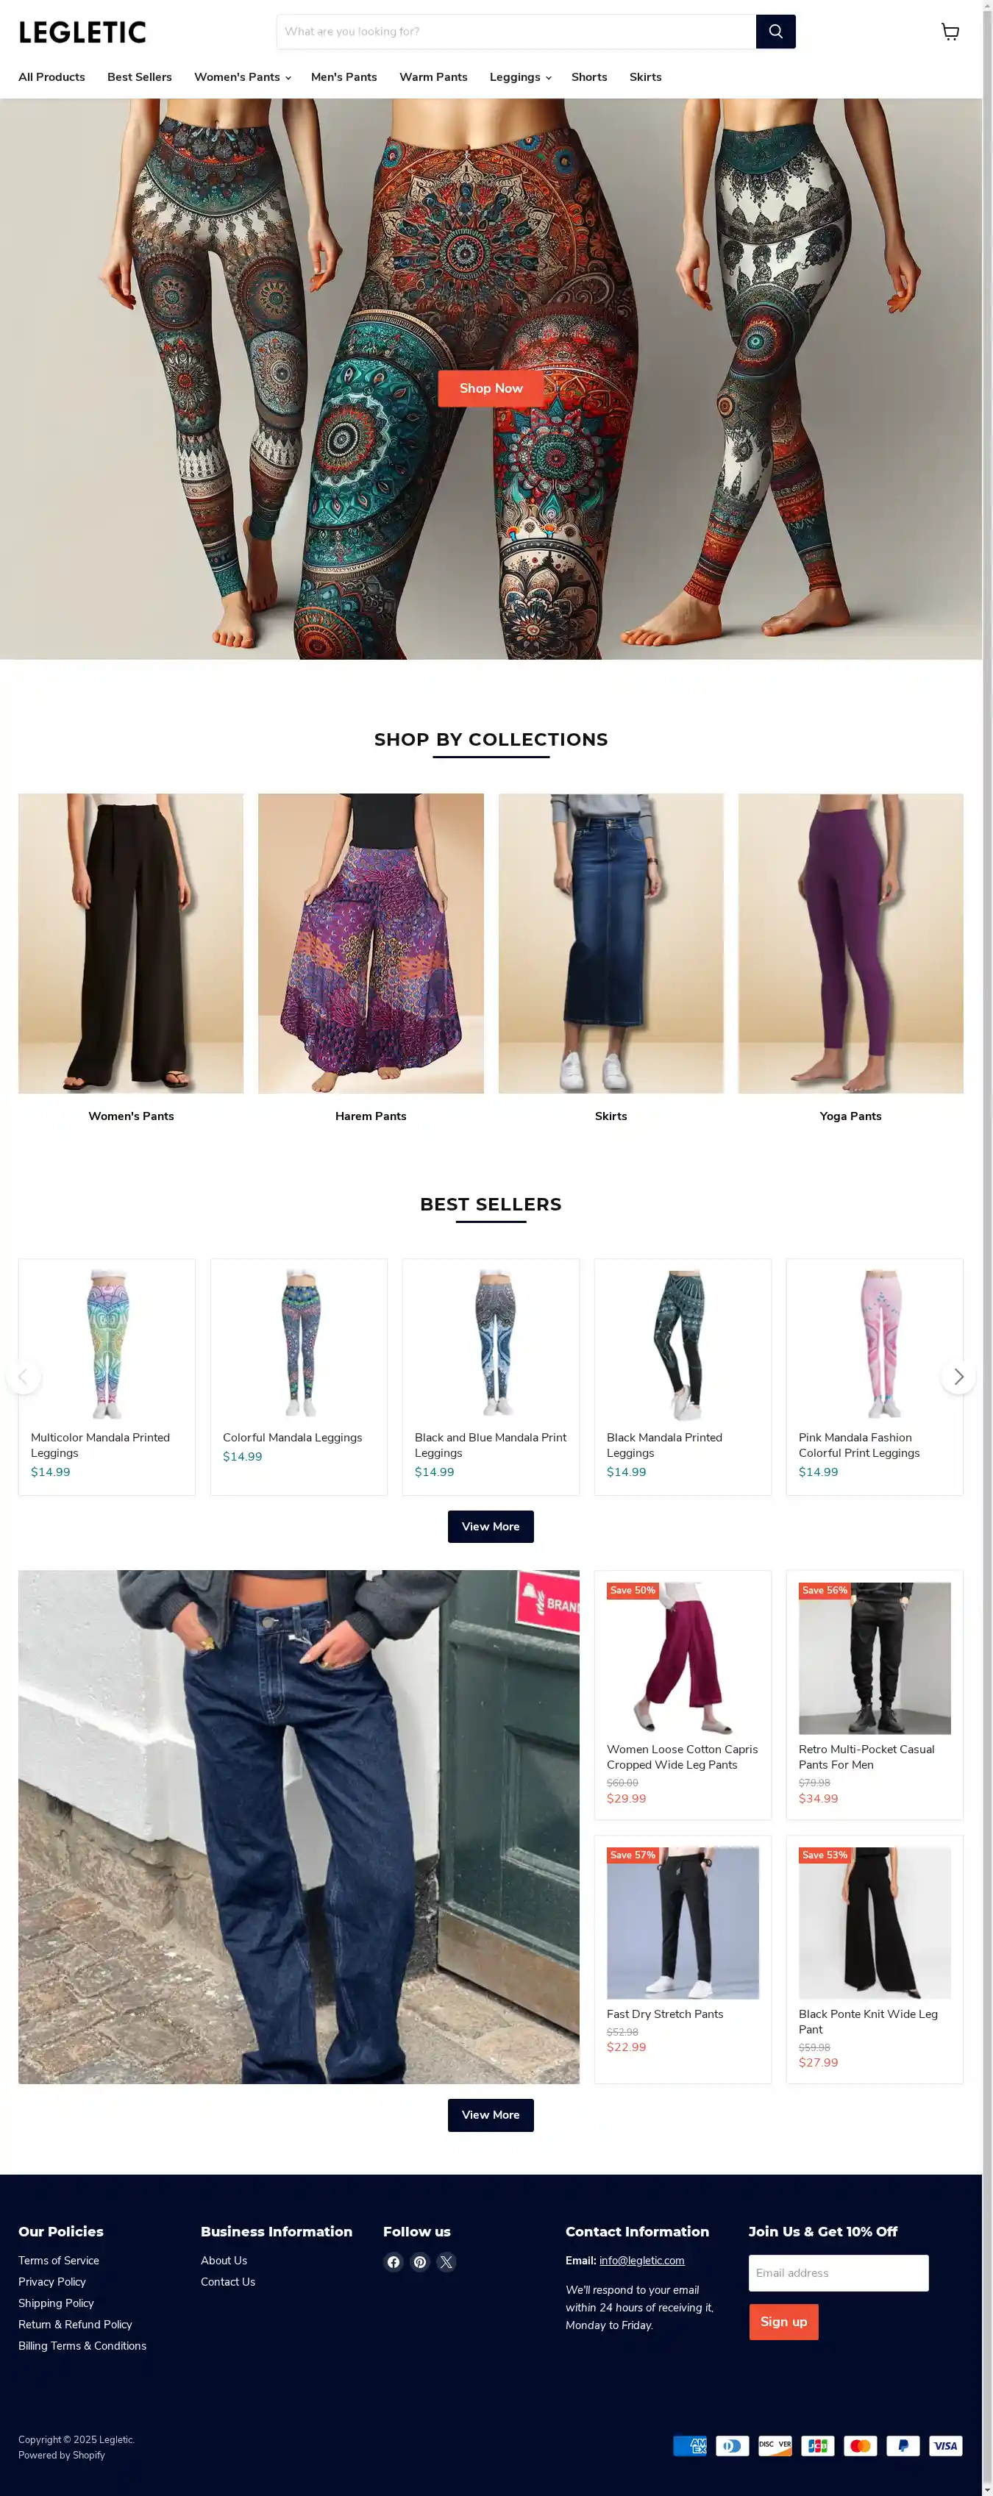Screen dimensions: 993x2496
Task: Open the Warm Pants menu item
Action: tap(433, 77)
